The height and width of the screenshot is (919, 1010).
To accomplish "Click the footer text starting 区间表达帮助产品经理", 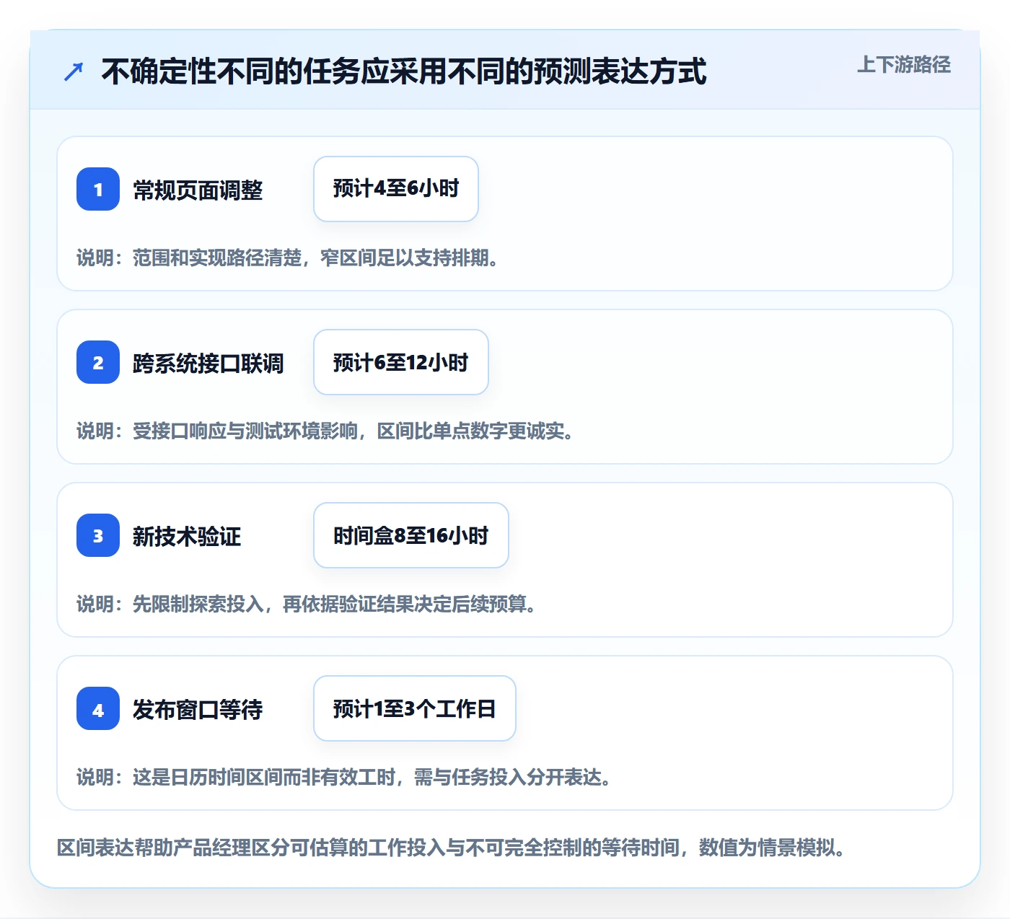I will pos(451,848).
